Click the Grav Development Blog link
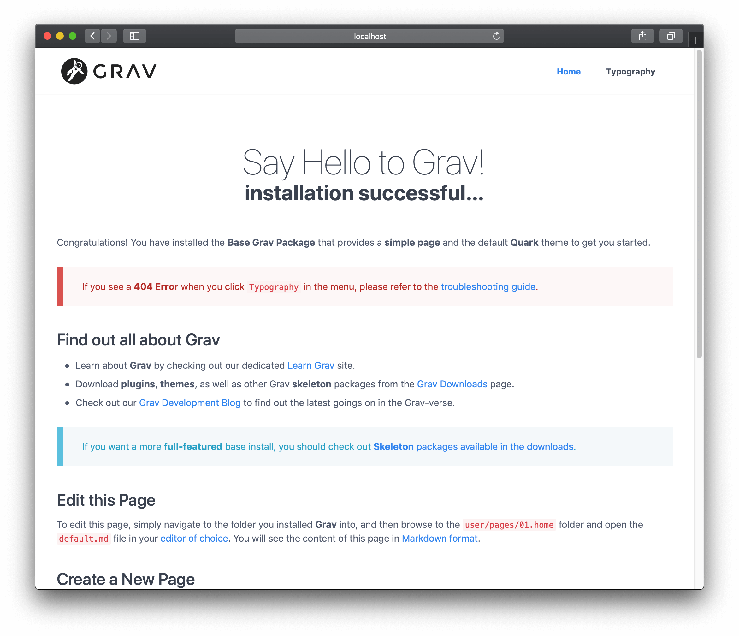The width and height of the screenshot is (739, 636). 190,402
